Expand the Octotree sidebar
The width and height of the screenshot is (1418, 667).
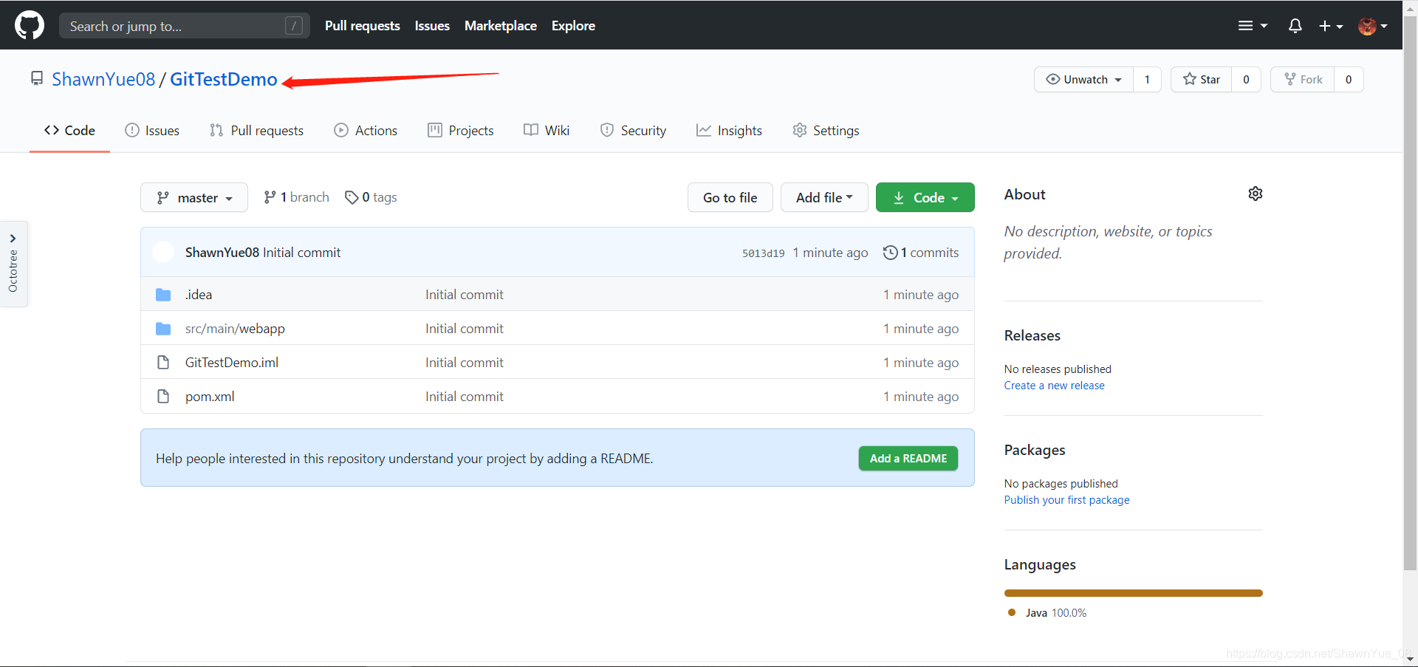[x=13, y=264]
